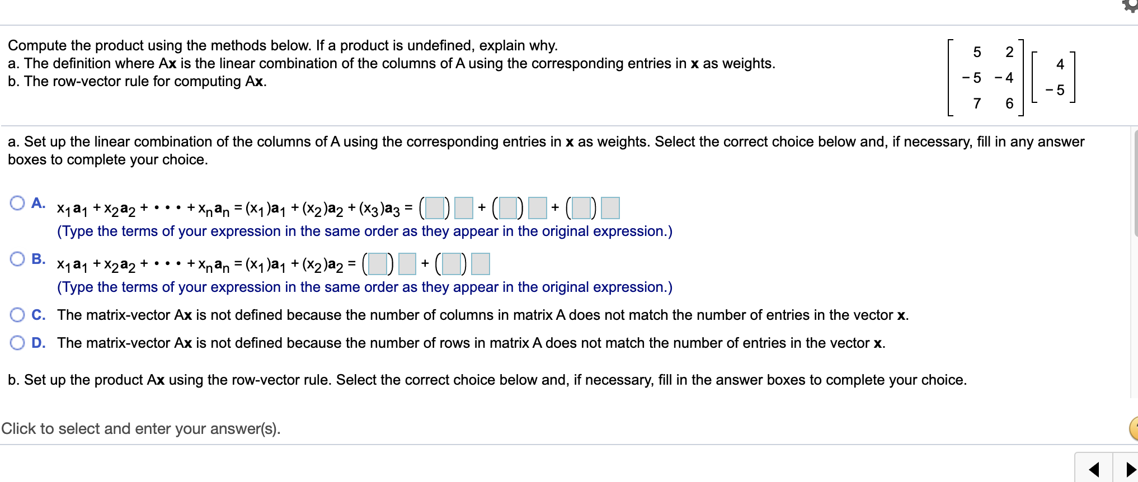Select choice D about rows not matching
Screen dimensions: 1138x482
(17, 343)
